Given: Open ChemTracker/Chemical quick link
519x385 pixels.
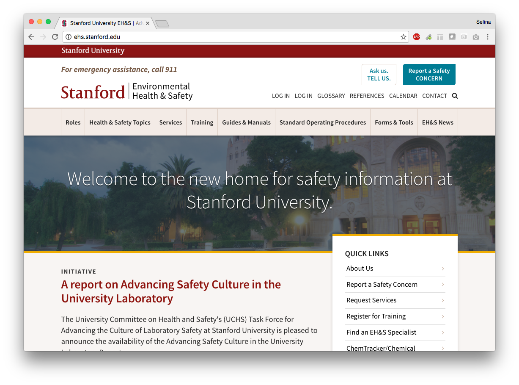Looking at the screenshot, I should click(x=381, y=348).
